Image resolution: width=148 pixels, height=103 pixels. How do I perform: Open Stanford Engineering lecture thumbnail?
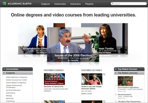(125, 81)
